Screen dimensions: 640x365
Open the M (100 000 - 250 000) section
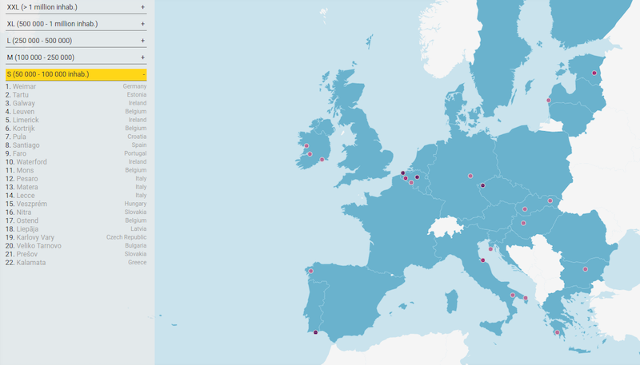point(76,58)
